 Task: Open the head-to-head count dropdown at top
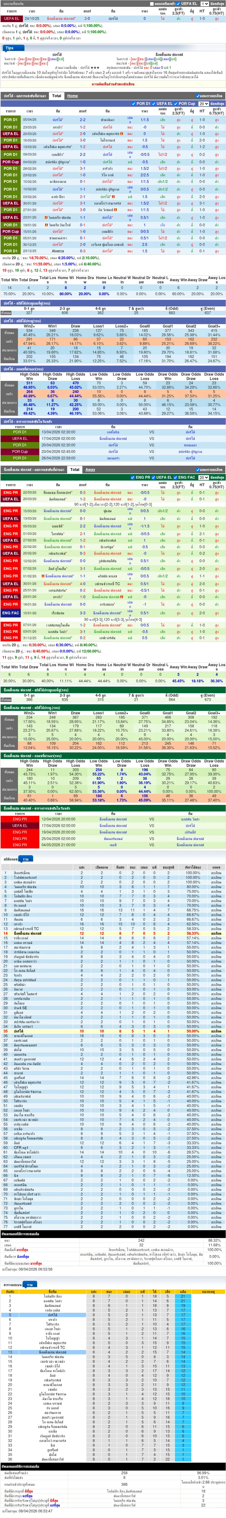point(205,3)
